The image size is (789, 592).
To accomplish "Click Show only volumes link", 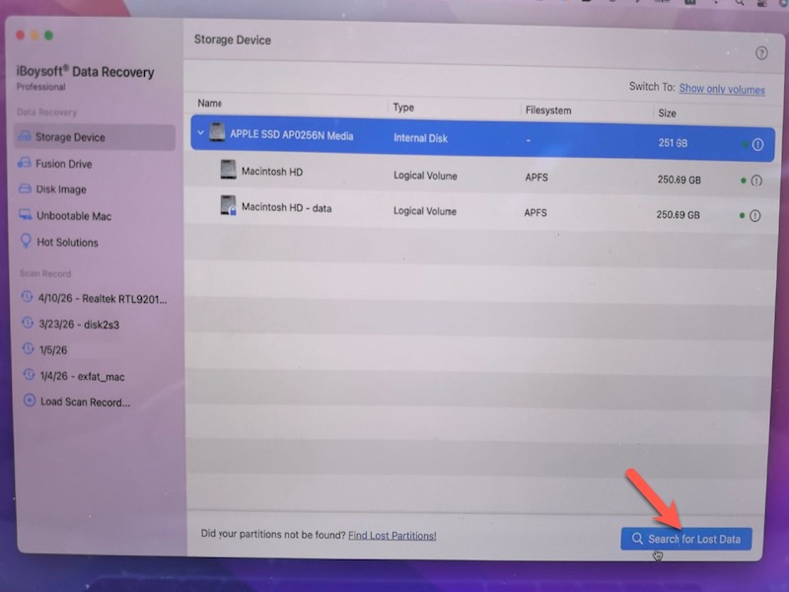I will (x=722, y=89).
